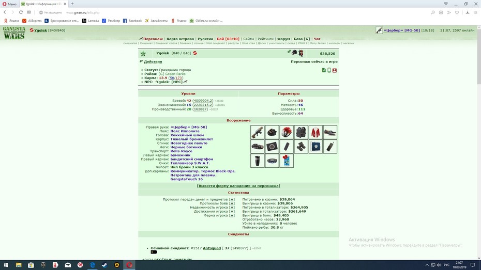Open the black shoes item thumbnail
This screenshot has width=481, height=270.
coord(330,132)
